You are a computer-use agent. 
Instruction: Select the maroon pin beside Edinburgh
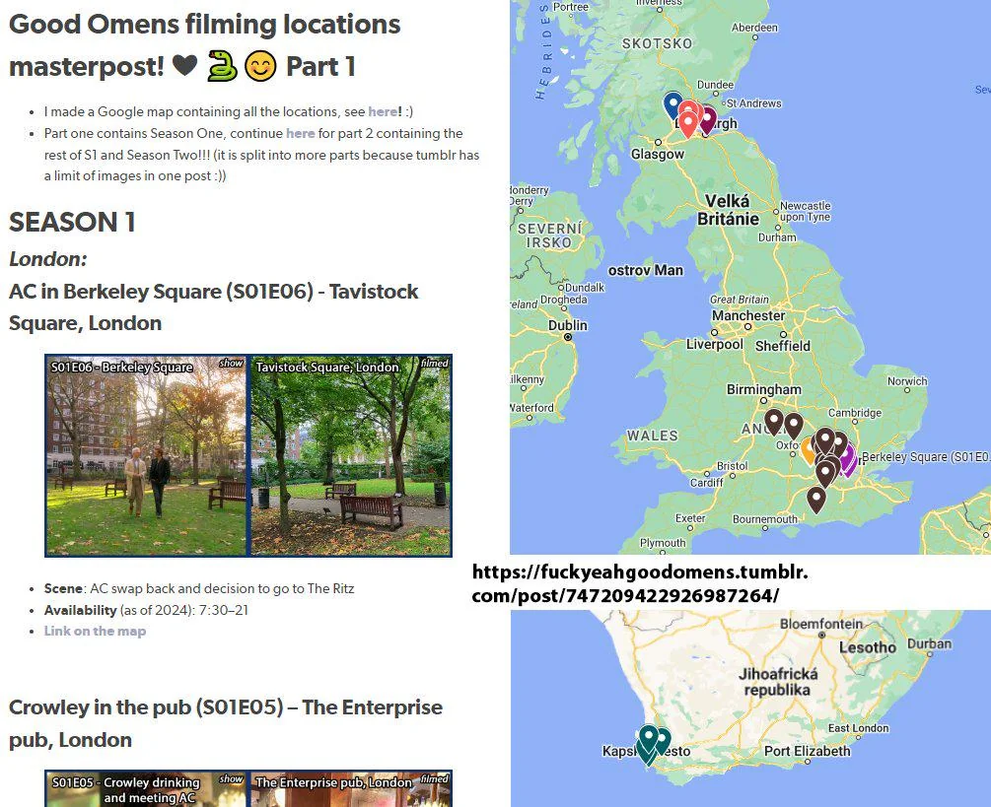707,116
